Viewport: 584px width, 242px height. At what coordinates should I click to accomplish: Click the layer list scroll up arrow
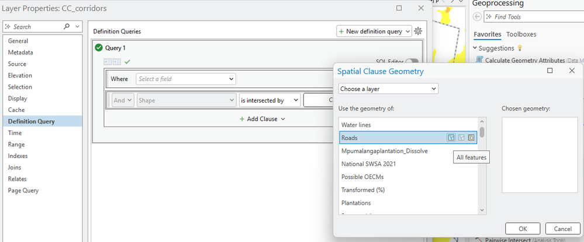pos(482,121)
